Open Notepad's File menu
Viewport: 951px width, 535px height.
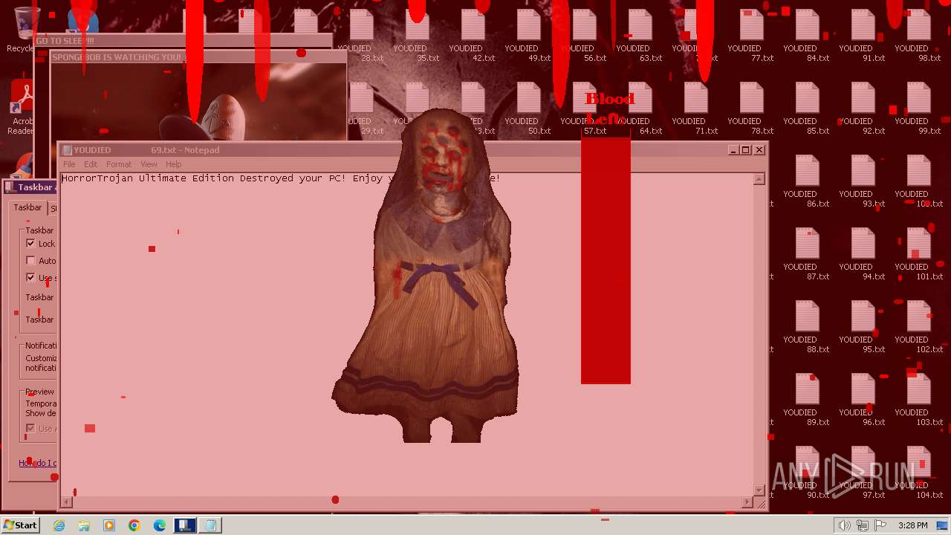click(x=69, y=164)
